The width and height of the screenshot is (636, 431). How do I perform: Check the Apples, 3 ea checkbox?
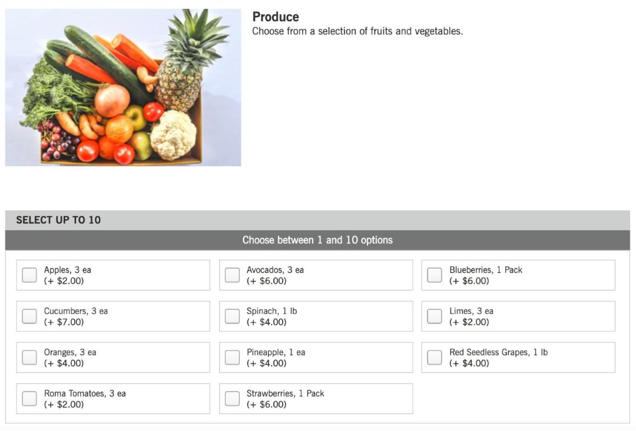(29, 275)
